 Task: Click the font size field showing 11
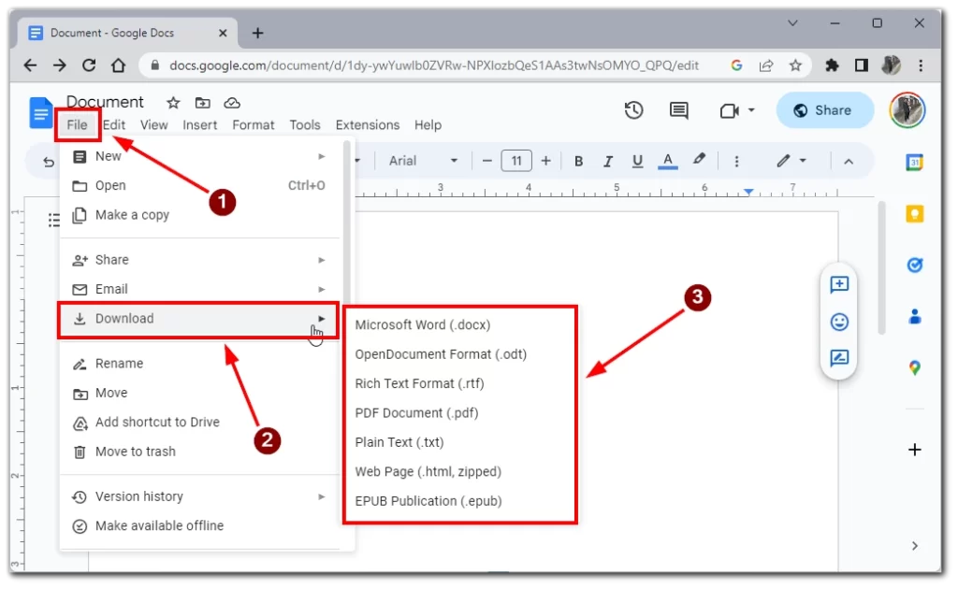pos(516,161)
